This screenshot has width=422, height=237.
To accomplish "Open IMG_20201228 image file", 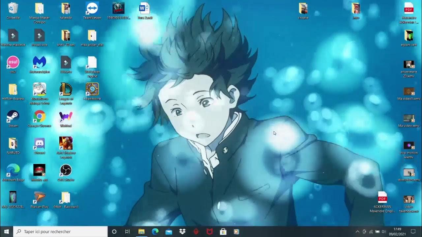I will pos(13,200).
